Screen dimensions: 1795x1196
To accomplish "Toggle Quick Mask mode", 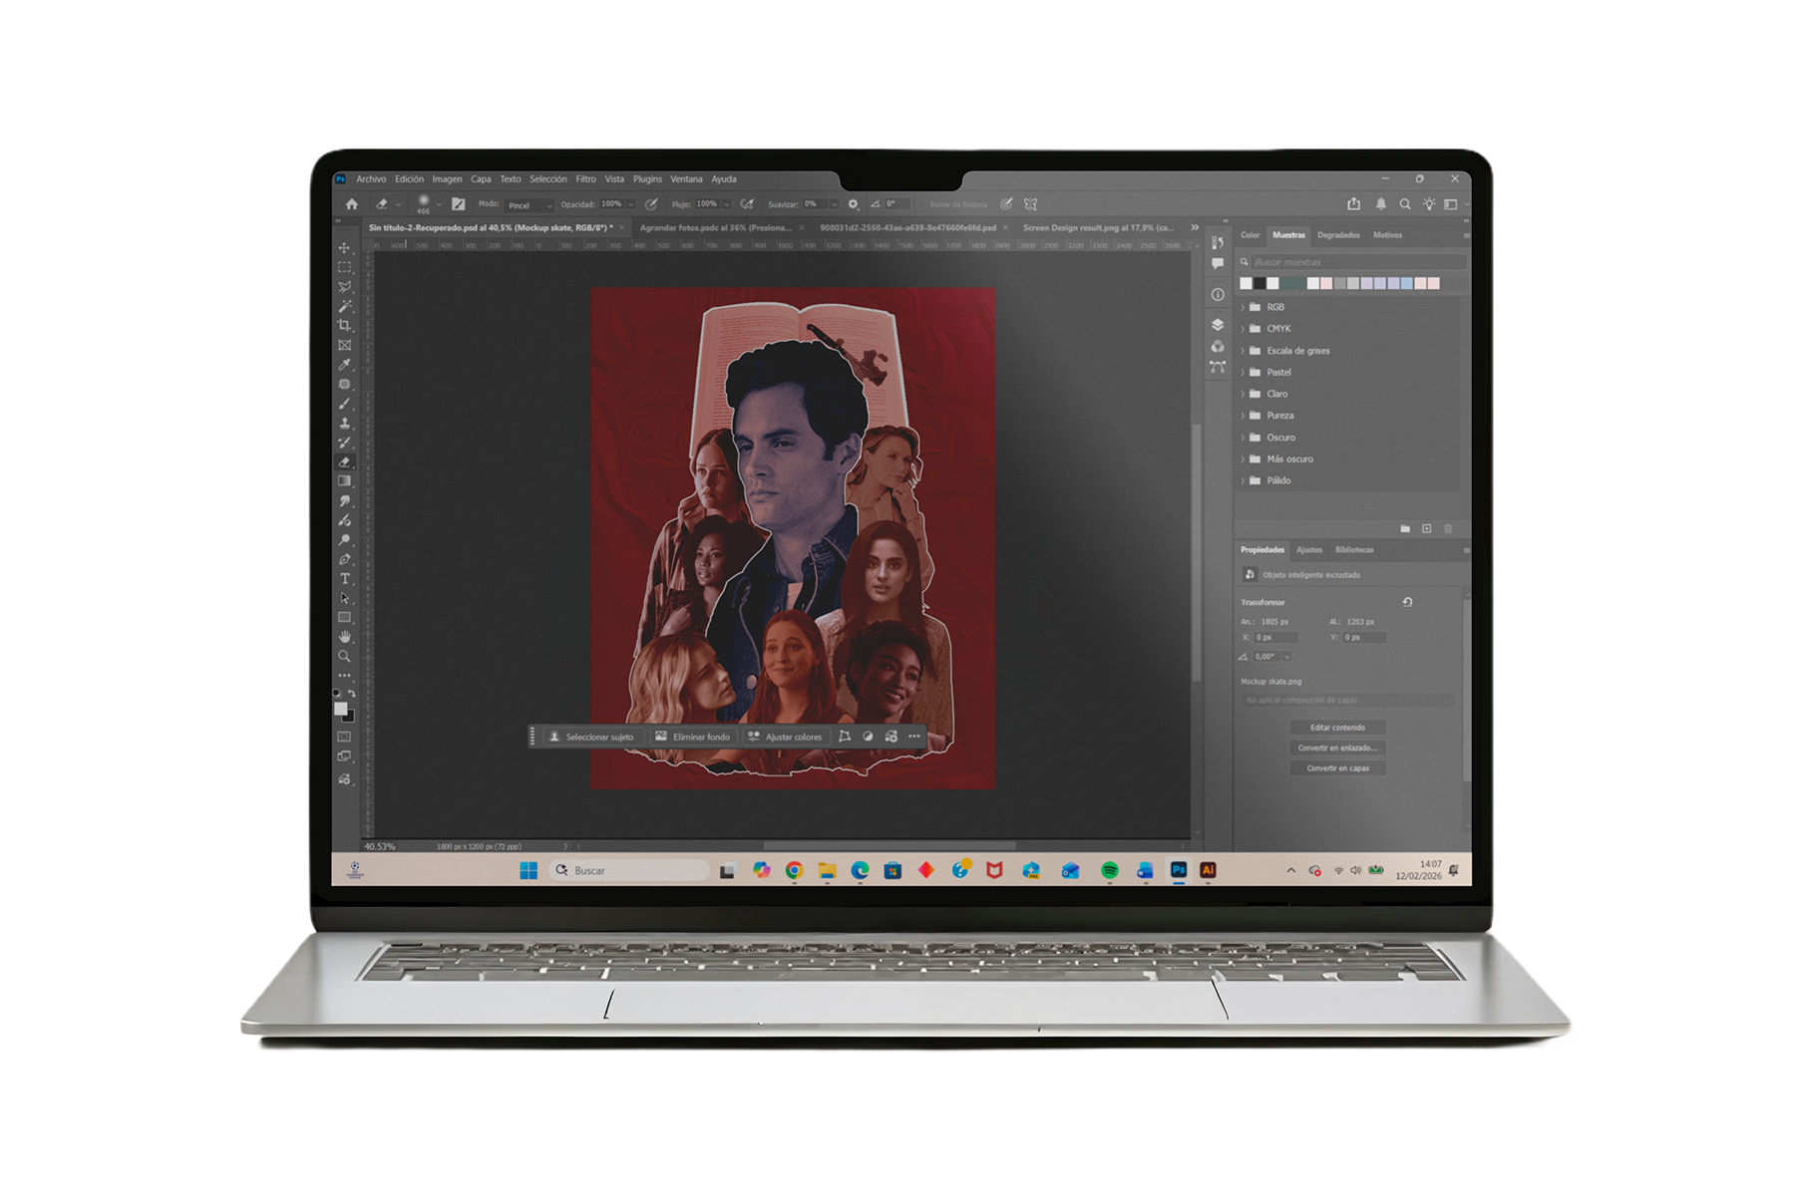I will (x=344, y=737).
